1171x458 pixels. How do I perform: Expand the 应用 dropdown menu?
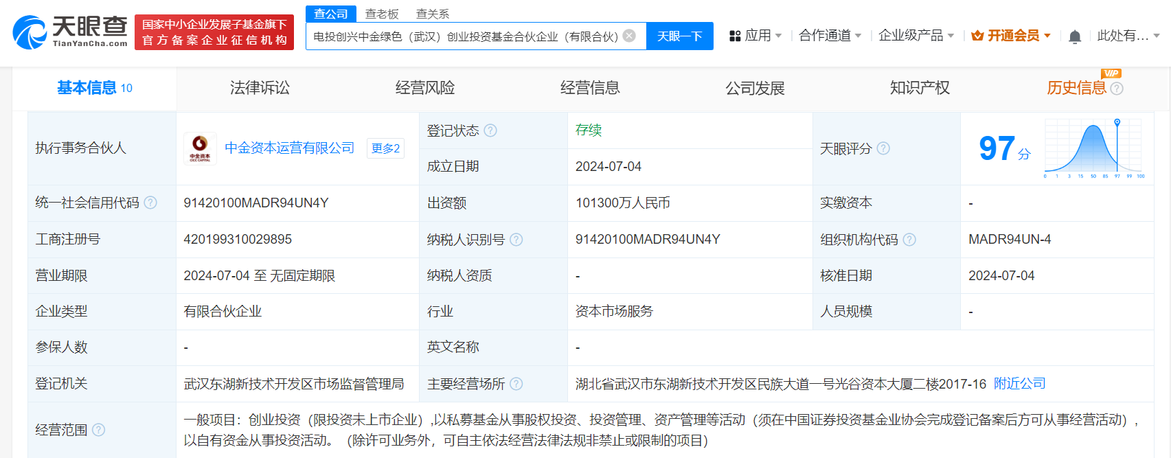coord(755,36)
